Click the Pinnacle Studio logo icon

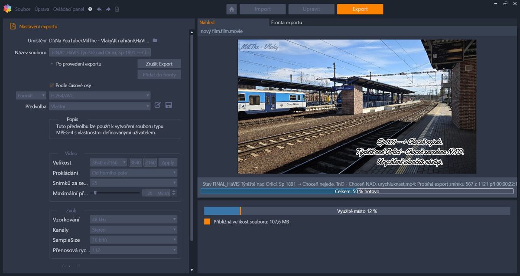(7, 9)
